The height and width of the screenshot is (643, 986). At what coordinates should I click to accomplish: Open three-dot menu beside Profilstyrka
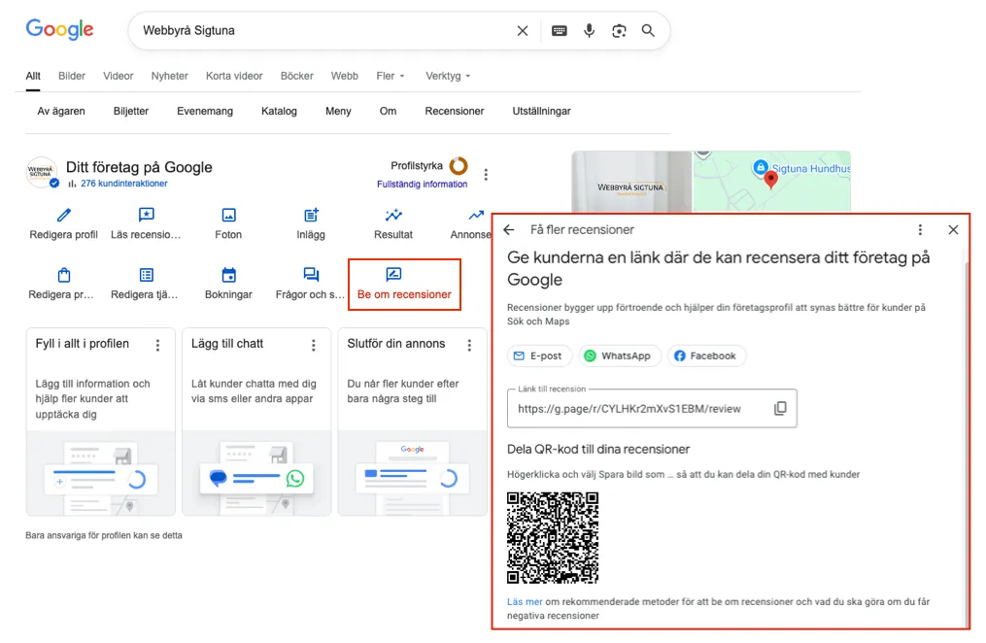[x=486, y=174]
